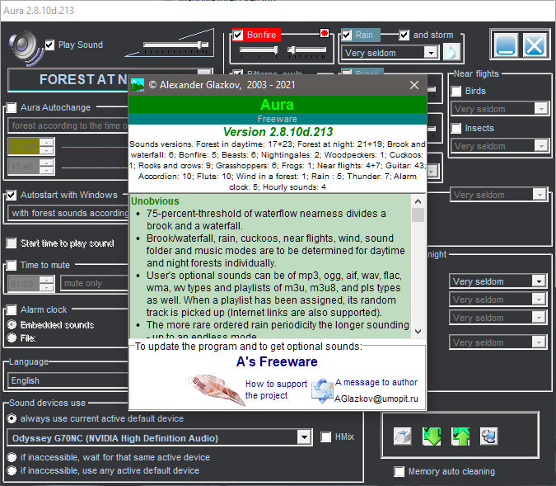
Task: Click the loudspeaker icon beside Play Sound
Action: [x=25, y=45]
